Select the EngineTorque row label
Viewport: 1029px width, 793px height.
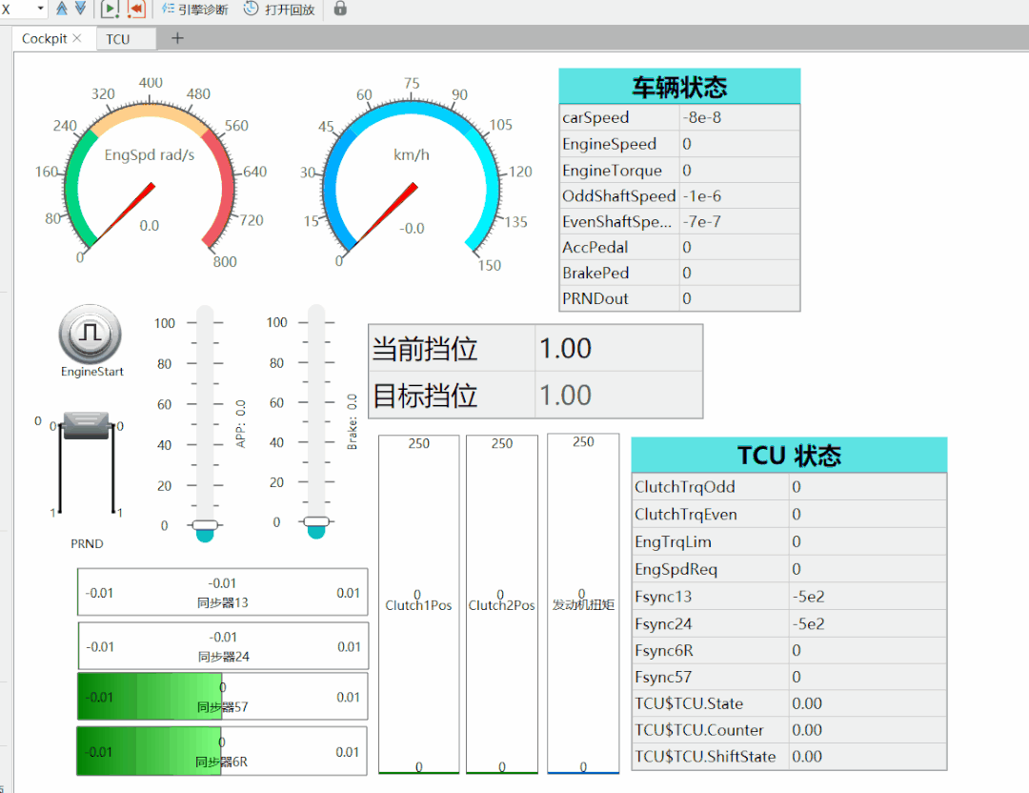tap(612, 171)
